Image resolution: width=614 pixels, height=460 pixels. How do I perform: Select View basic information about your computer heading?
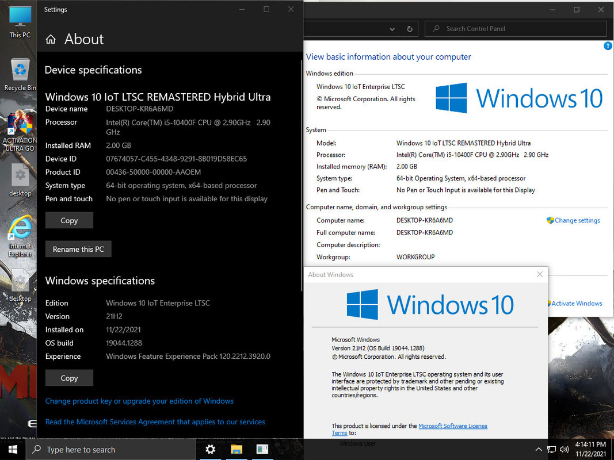(x=388, y=57)
